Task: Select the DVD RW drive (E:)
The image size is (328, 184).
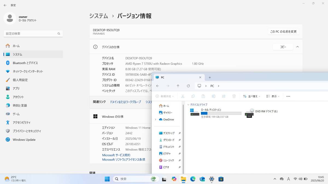Action: coord(250,112)
